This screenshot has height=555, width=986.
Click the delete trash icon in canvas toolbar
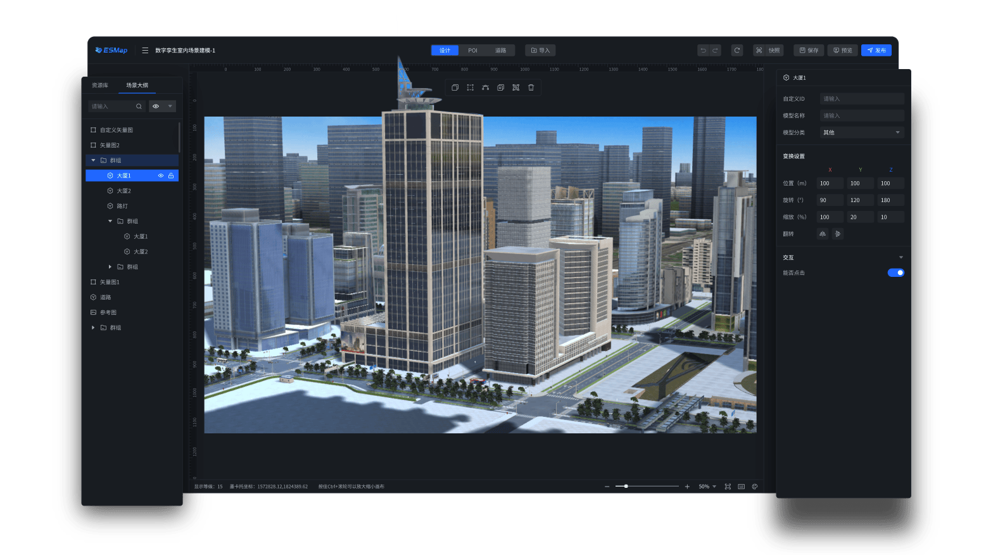click(x=531, y=87)
